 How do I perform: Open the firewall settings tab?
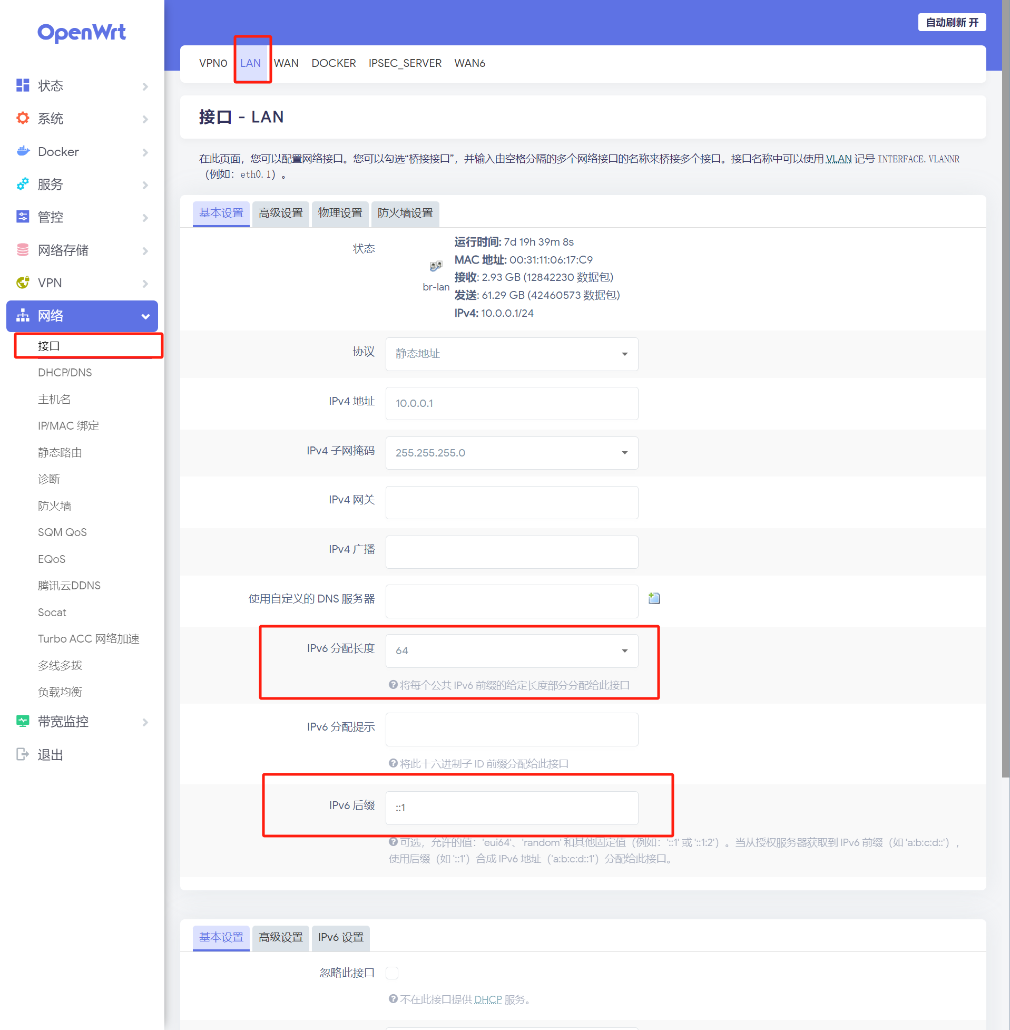click(405, 213)
